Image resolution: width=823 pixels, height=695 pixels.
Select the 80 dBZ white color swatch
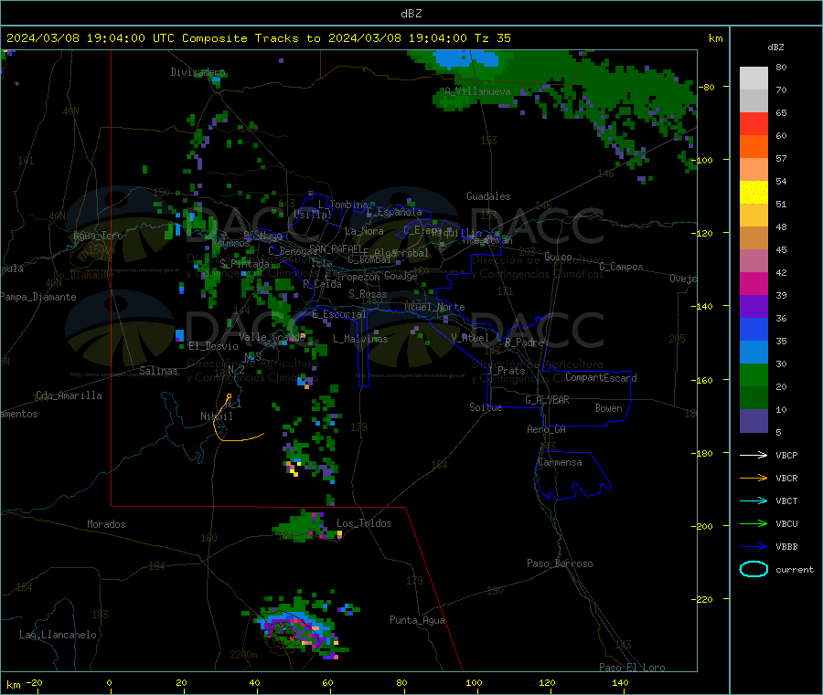tap(754, 79)
